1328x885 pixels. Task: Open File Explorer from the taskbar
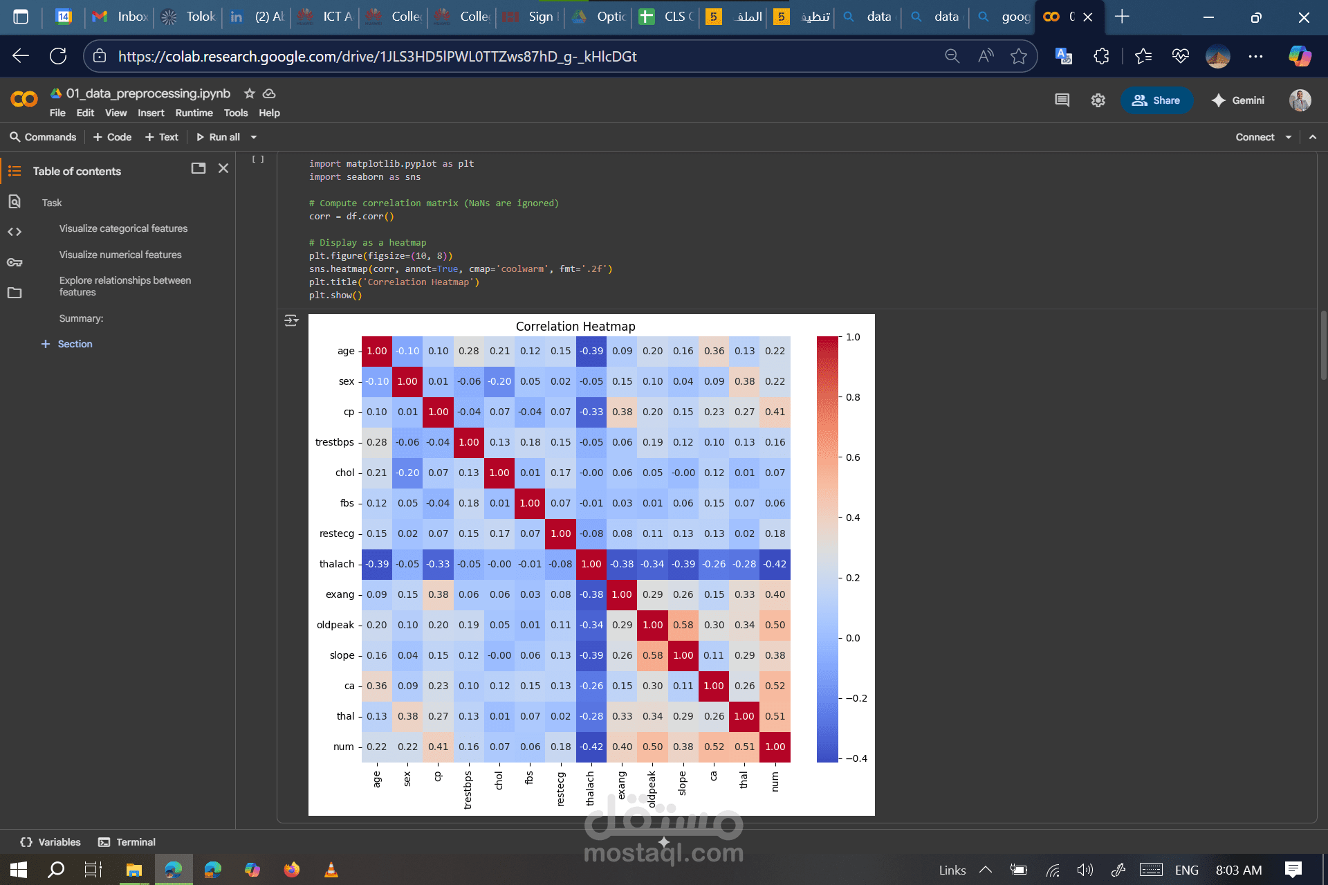click(133, 870)
